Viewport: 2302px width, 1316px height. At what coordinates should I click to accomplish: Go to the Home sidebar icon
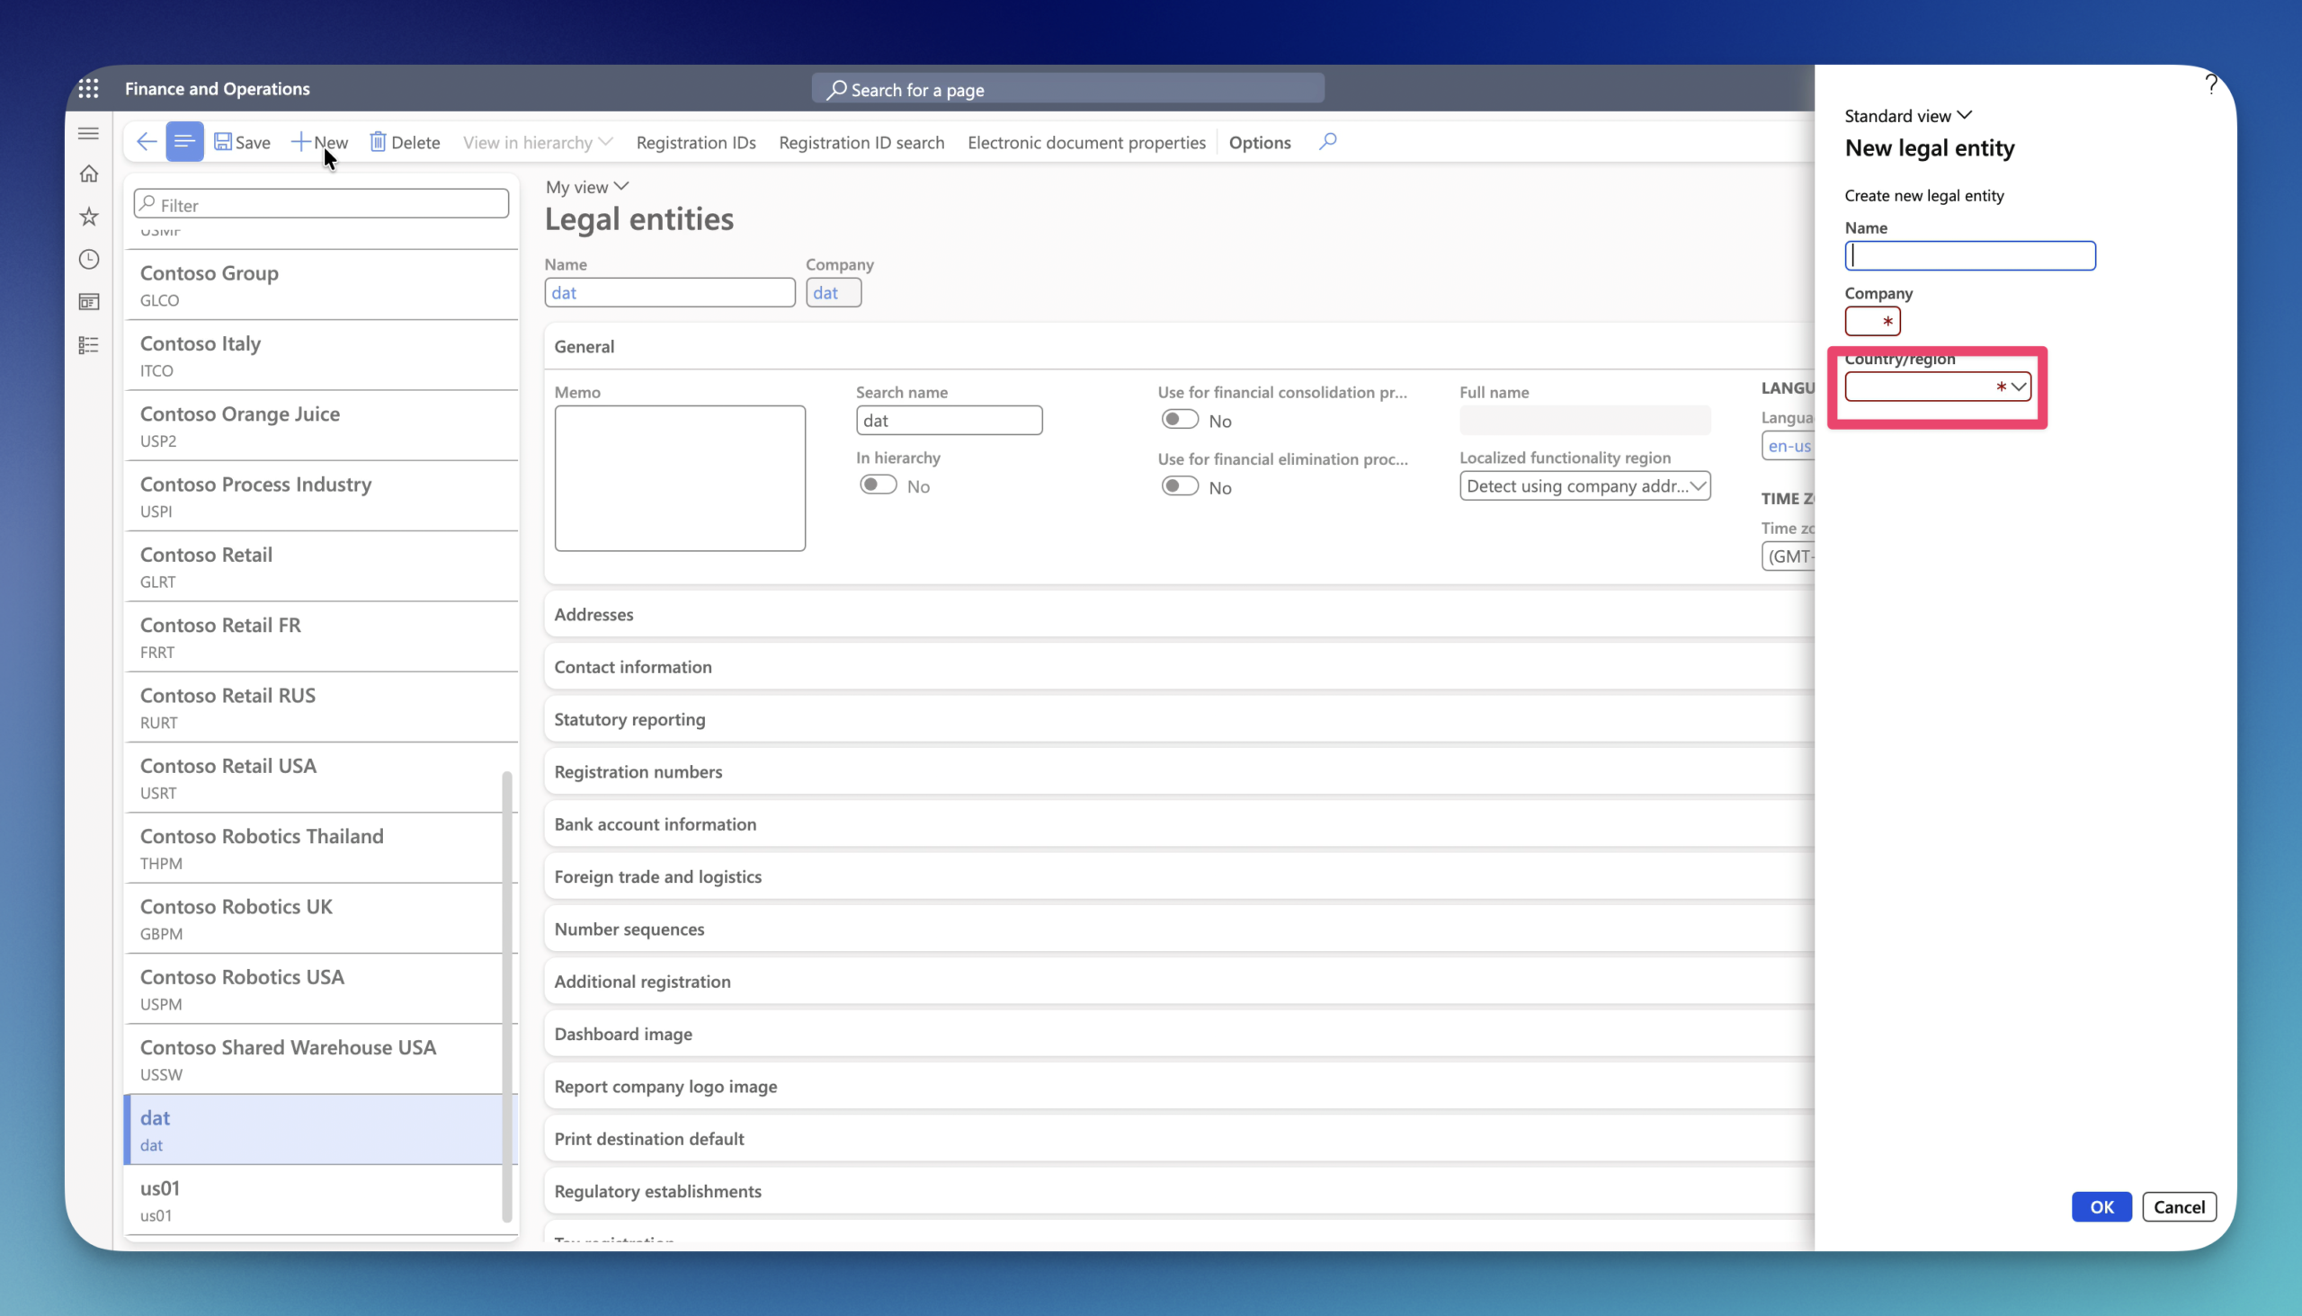(89, 173)
